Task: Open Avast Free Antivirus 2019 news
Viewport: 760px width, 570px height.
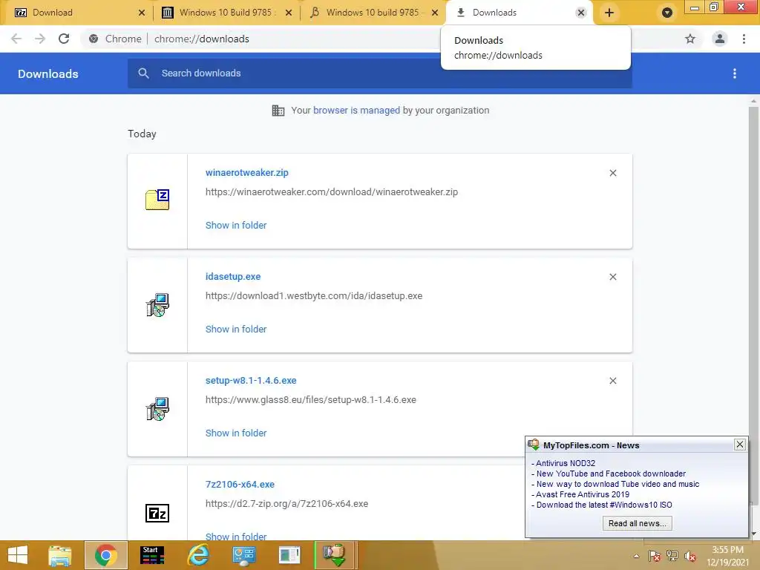Action: click(x=583, y=494)
